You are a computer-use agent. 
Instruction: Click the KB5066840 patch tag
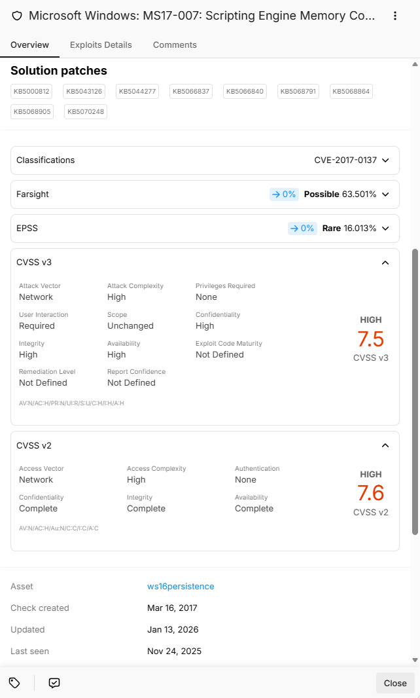245,91
